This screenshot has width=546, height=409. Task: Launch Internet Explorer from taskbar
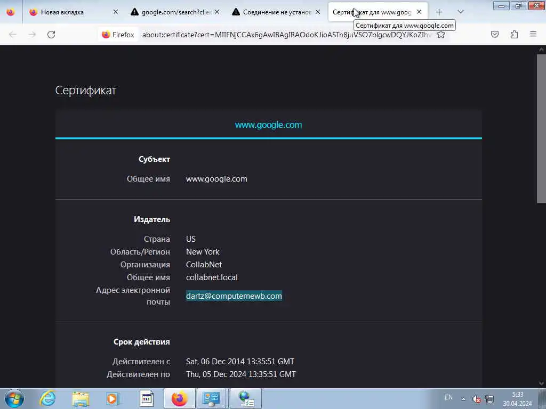click(x=47, y=398)
